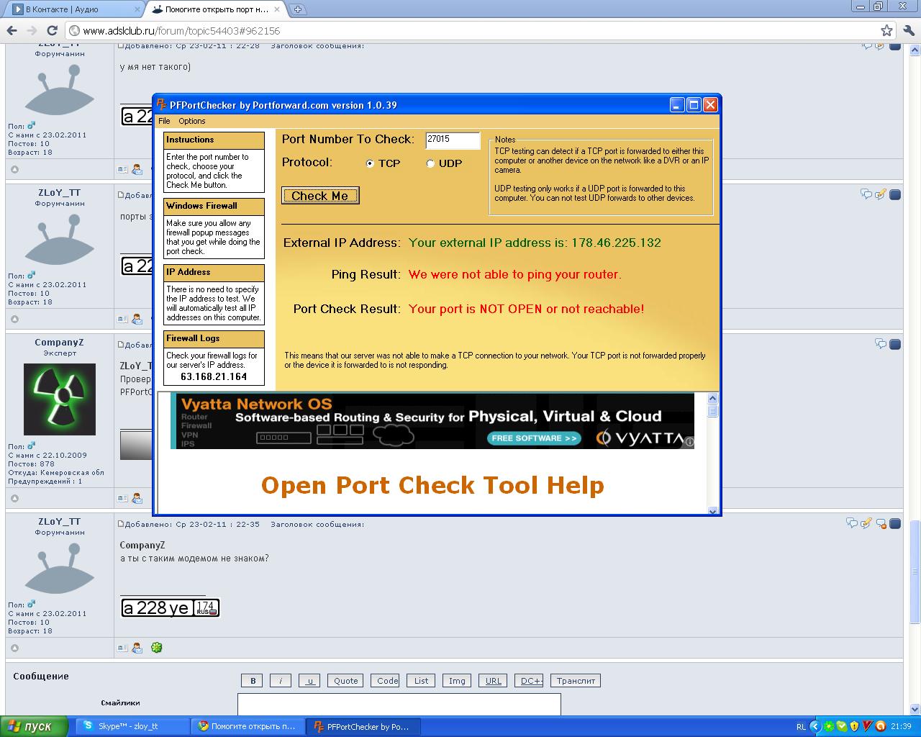The width and height of the screenshot is (921, 737).
Task: Click the private message icon under CompanyZ's post
Action: (137, 498)
